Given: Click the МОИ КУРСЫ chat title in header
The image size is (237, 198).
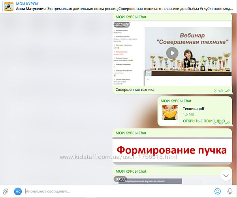Looking at the screenshot, I should [27, 3].
